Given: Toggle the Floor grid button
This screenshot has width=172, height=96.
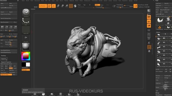Looking at the screenshot, I should [149, 21].
